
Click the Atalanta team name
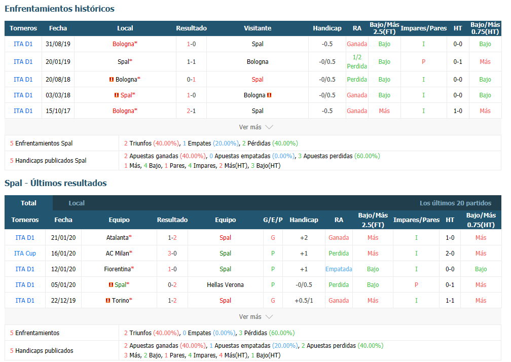[x=118, y=238]
